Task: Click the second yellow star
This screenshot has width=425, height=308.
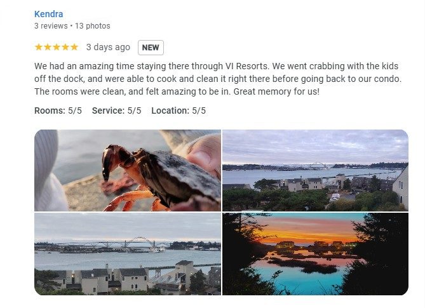Action: click(x=48, y=47)
